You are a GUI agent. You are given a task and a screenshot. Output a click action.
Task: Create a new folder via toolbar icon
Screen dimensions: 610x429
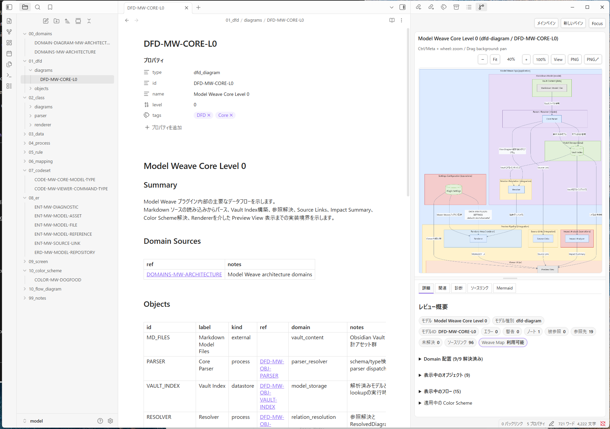tap(57, 21)
